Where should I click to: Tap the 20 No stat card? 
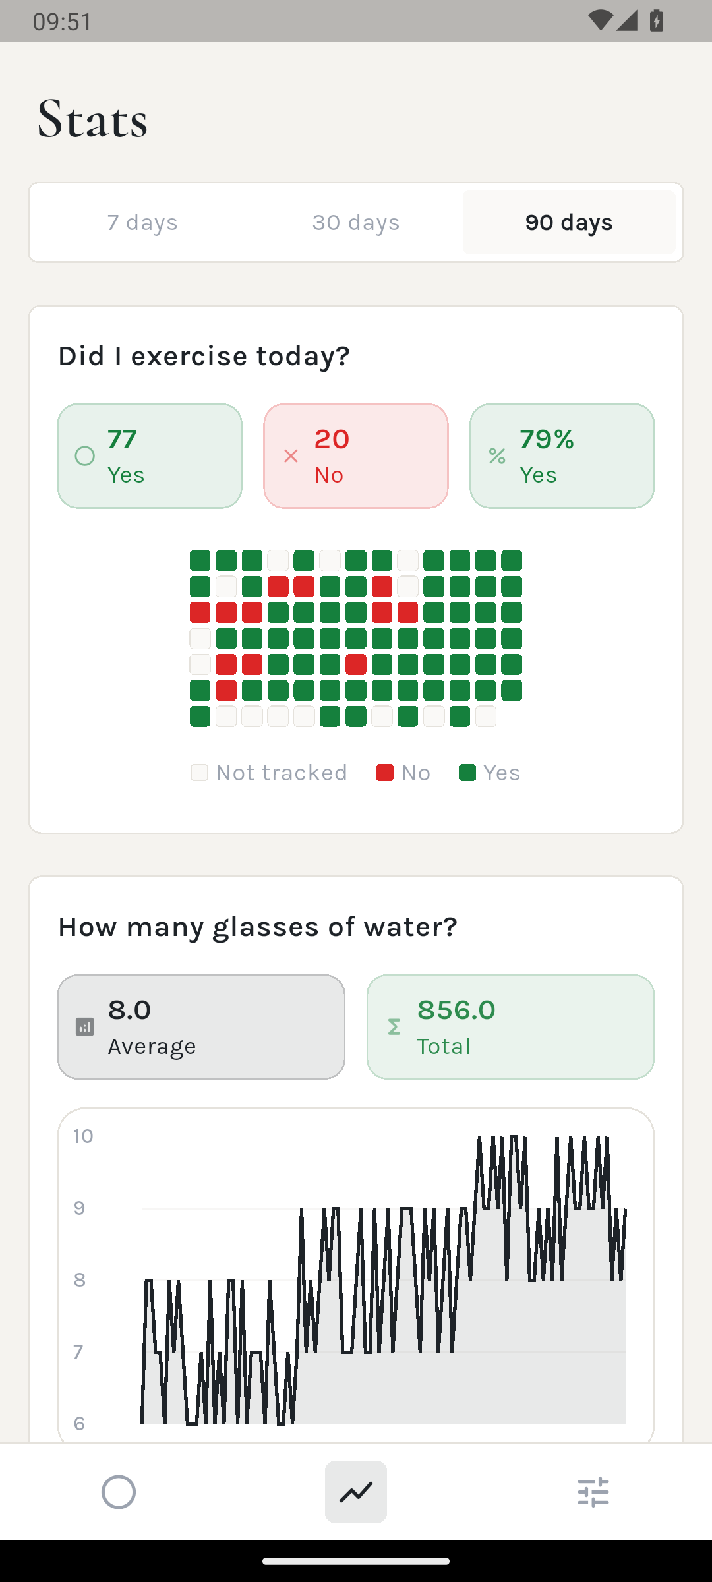click(356, 456)
